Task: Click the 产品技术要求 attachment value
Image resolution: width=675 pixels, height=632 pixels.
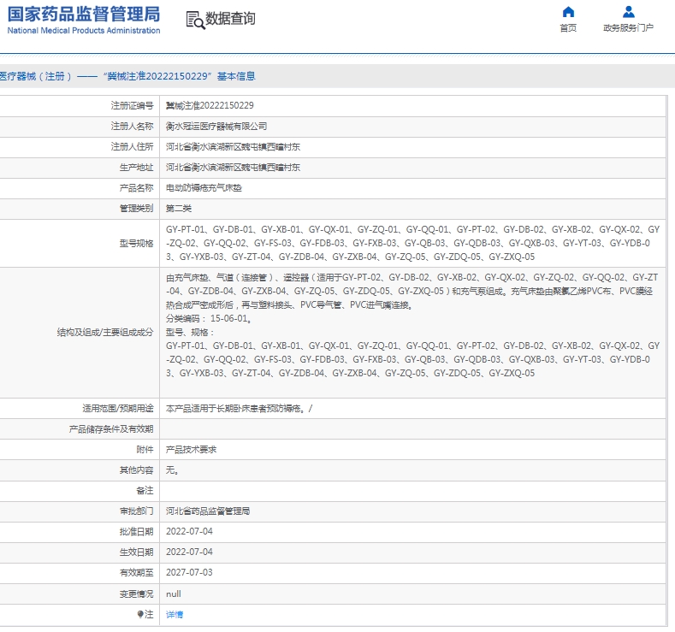Action: (x=191, y=450)
